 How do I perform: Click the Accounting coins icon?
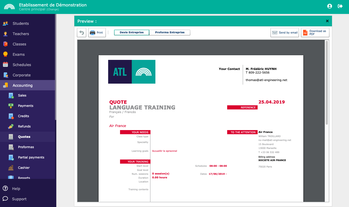coord(5,85)
